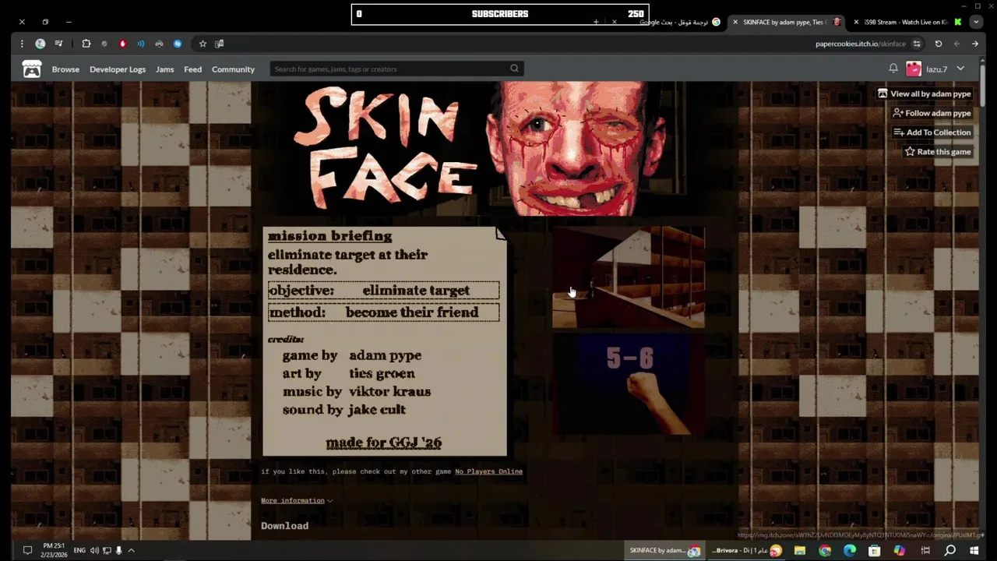The image size is (997, 561).
Task: Click the microphone tray icon
Action: [x=118, y=550]
